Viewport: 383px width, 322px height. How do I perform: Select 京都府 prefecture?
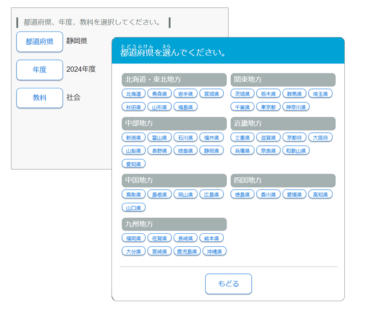294,137
